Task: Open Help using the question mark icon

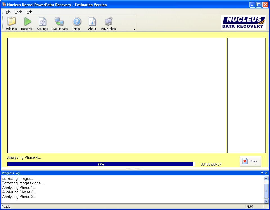Action: [x=77, y=22]
